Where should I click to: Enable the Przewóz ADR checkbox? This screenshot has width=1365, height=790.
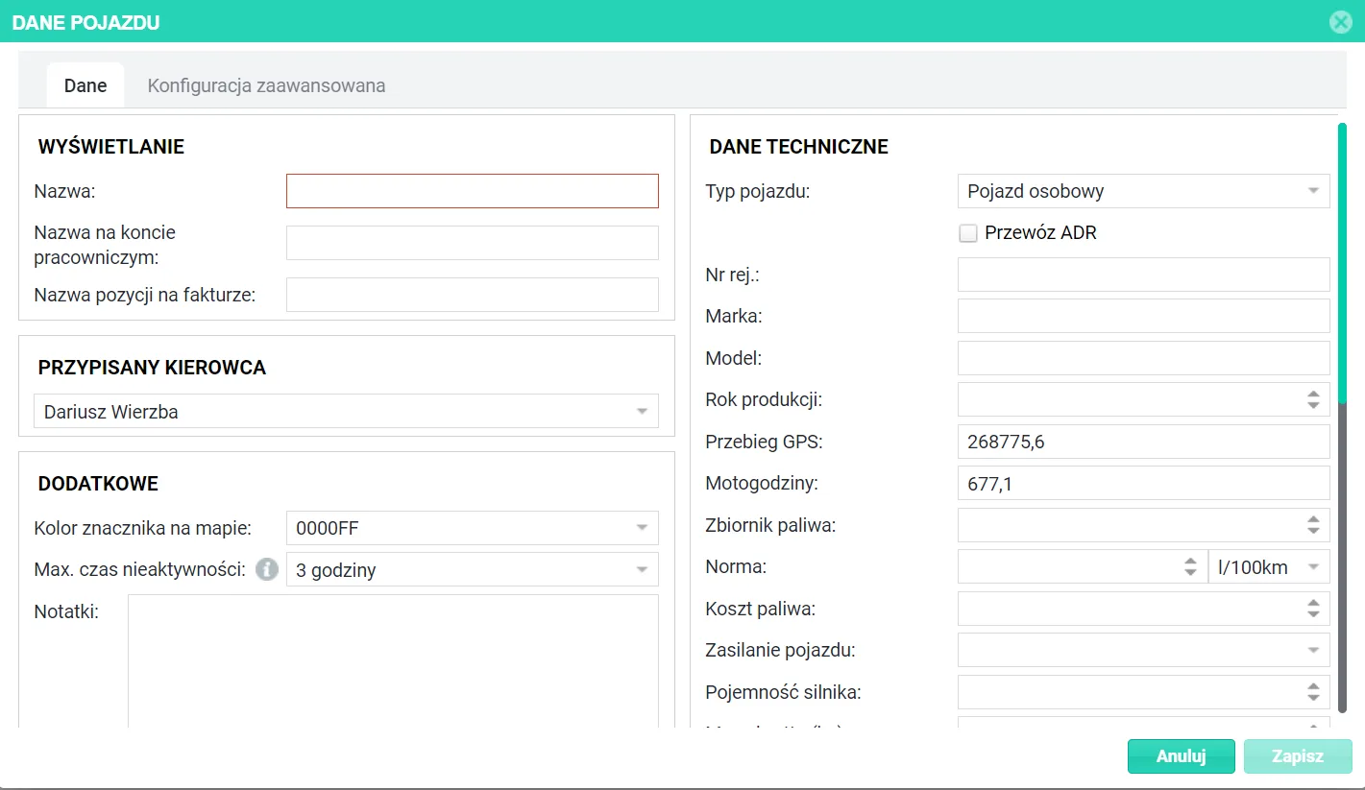click(968, 232)
